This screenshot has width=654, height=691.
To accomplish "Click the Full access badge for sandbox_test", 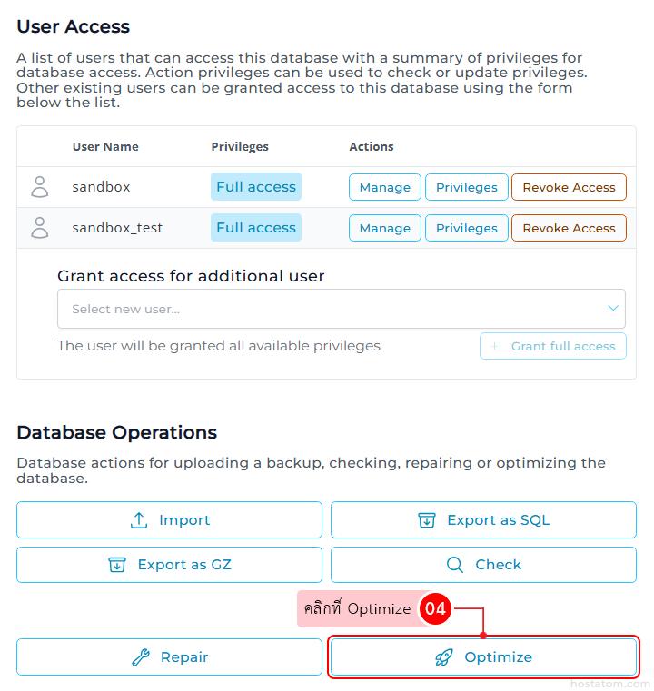I will click(256, 228).
